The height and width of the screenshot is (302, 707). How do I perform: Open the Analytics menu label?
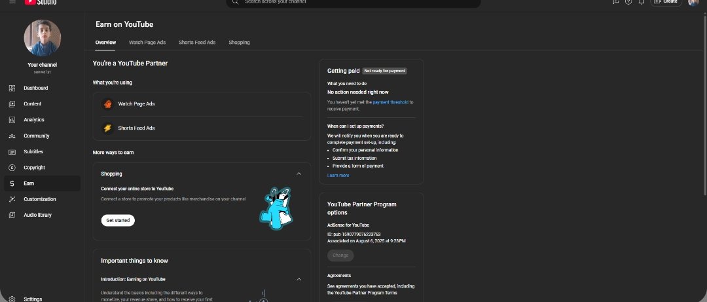click(x=34, y=120)
